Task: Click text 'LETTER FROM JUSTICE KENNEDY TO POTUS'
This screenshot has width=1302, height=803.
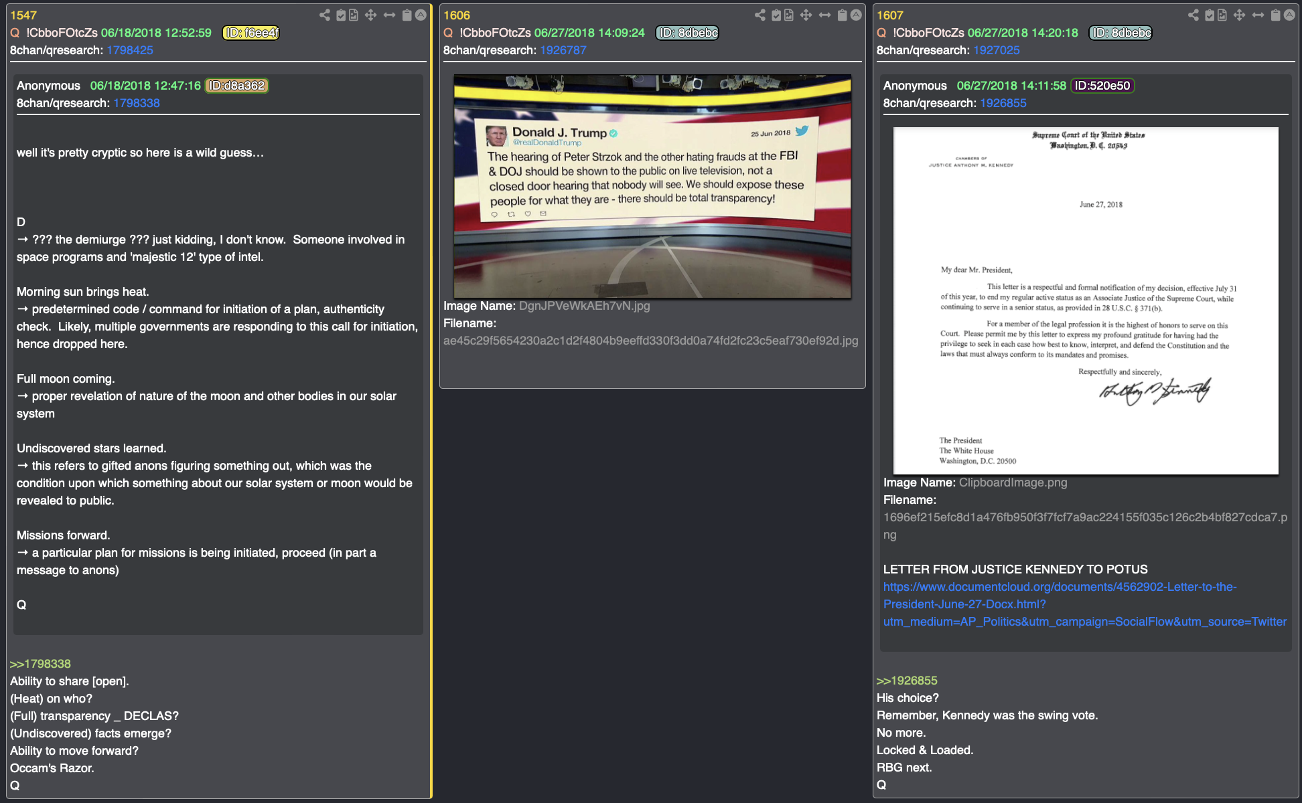Action: (1015, 569)
